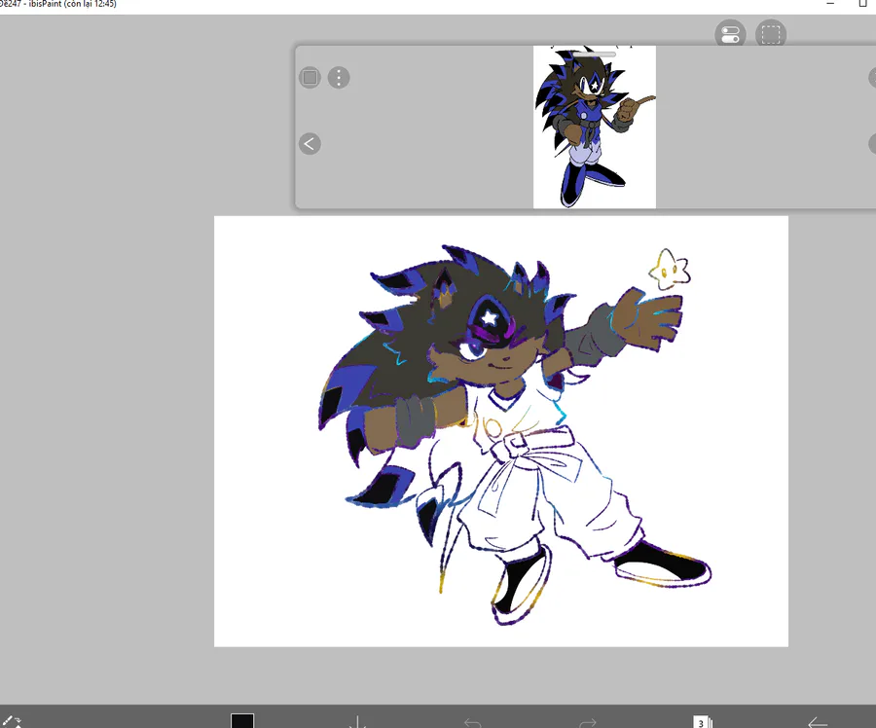Open the black color swatch
This screenshot has width=876, height=728.
(242, 721)
